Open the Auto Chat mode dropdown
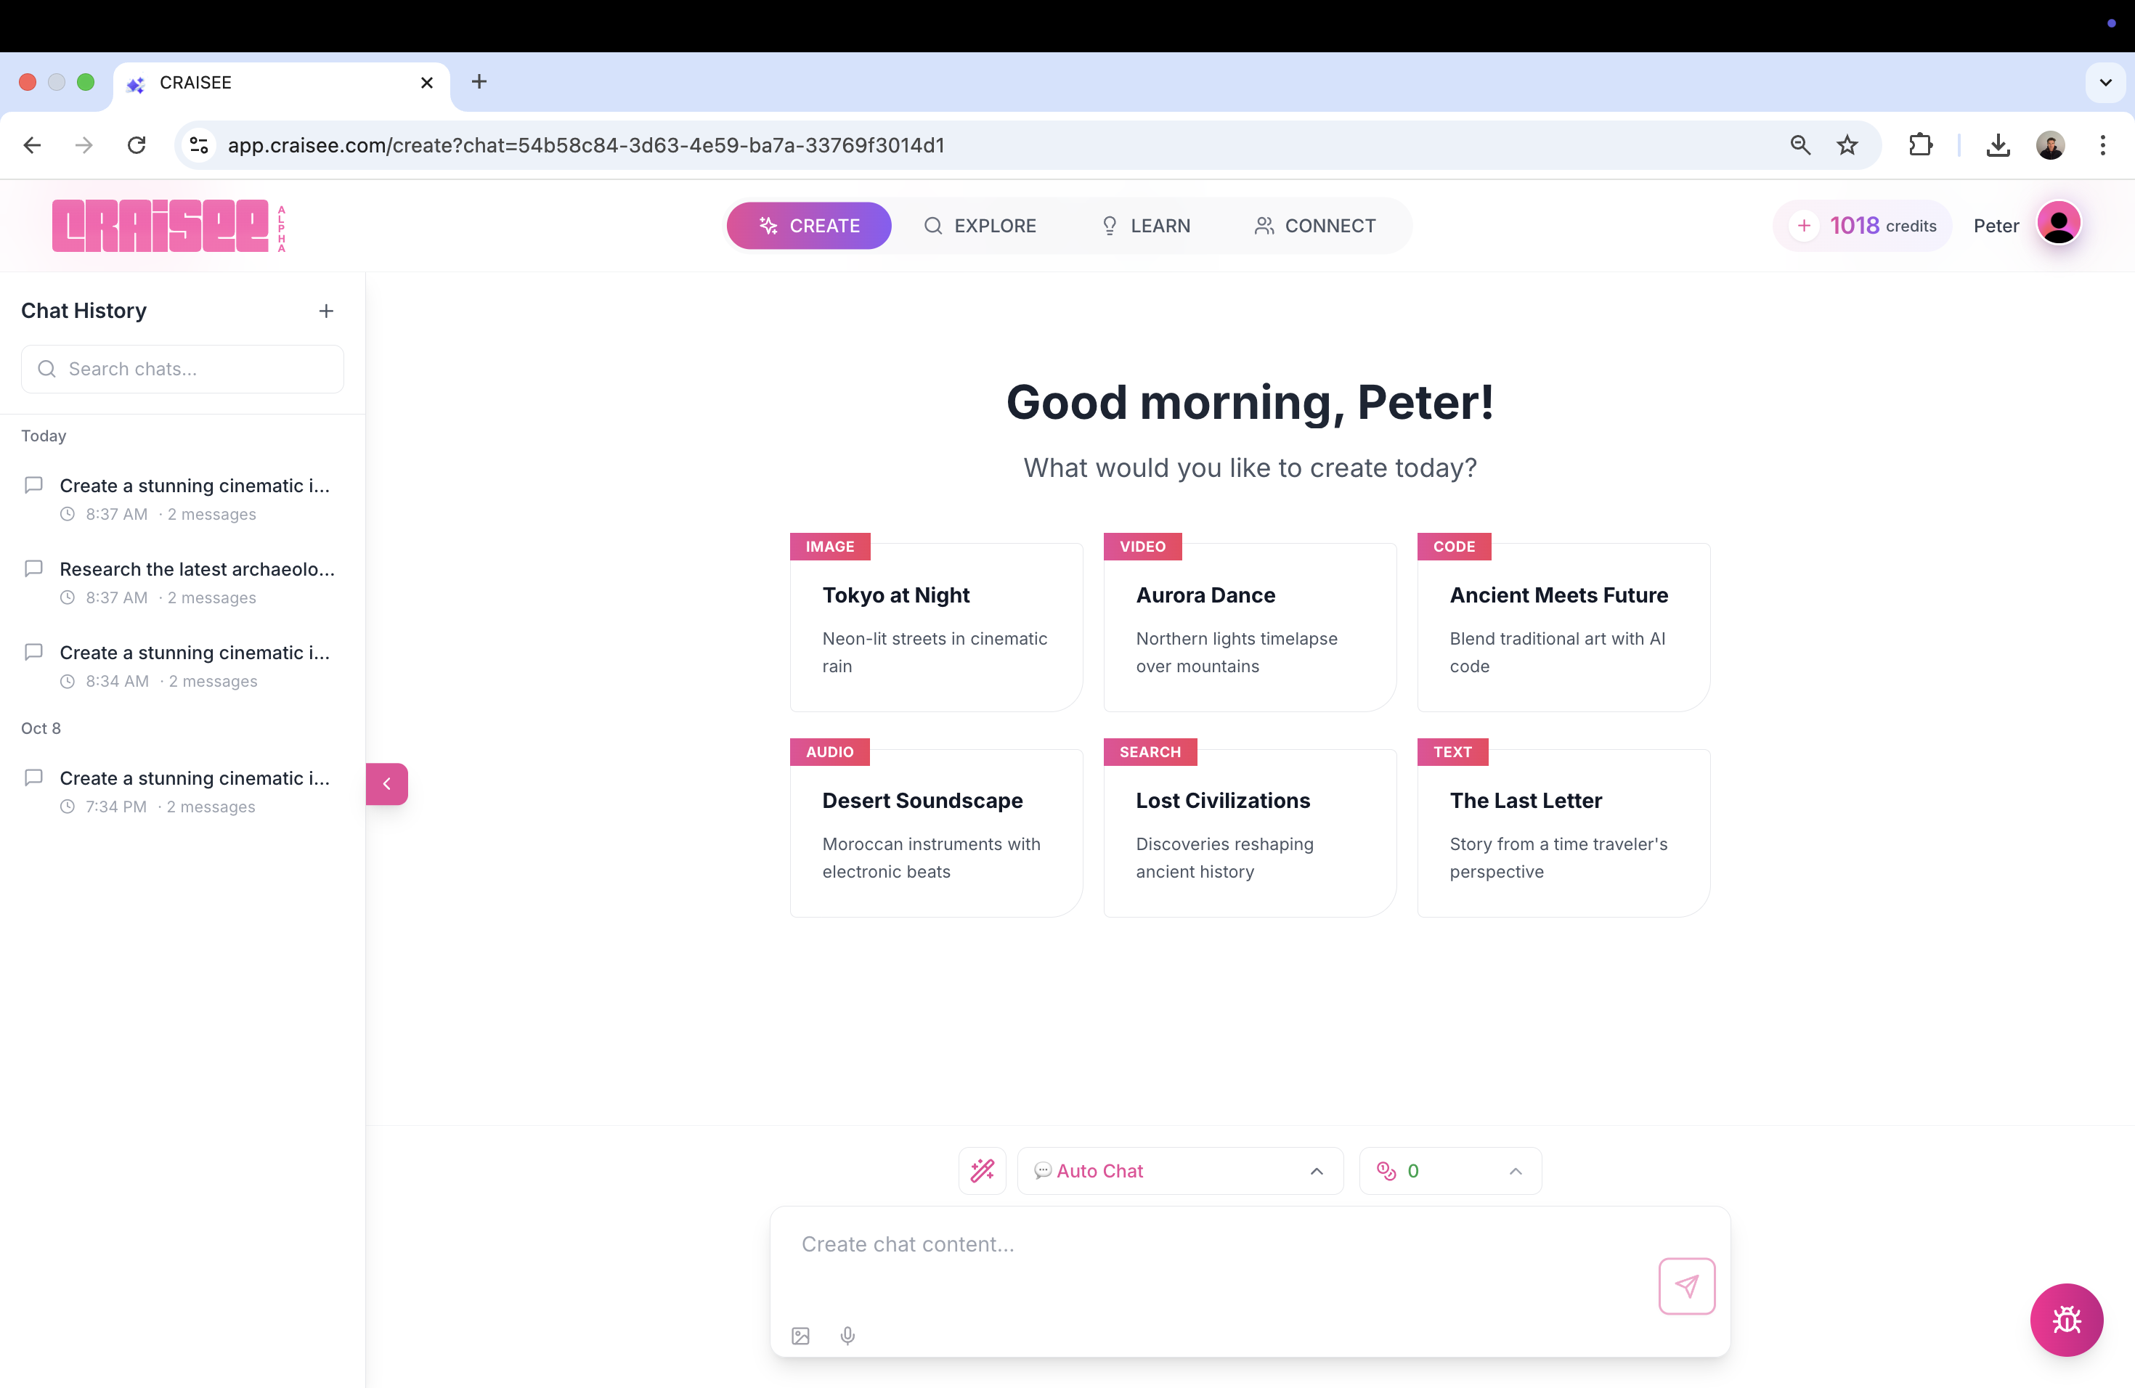The width and height of the screenshot is (2135, 1388). (1179, 1170)
